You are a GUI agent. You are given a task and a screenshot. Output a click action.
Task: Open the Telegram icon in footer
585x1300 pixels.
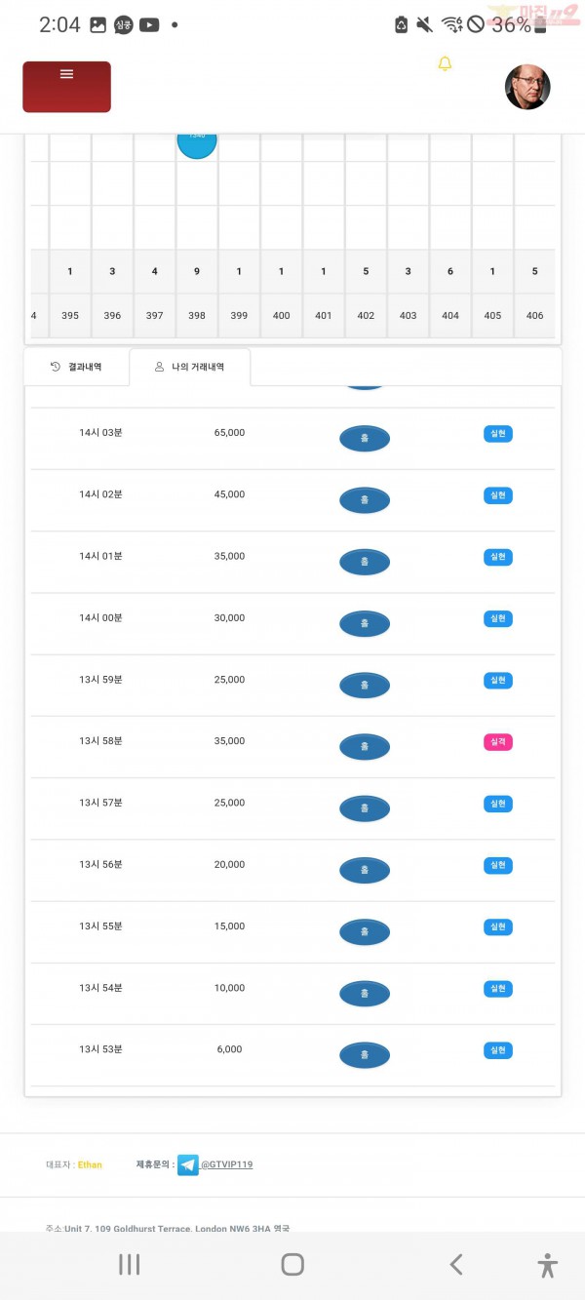(x=188, y=1164)
